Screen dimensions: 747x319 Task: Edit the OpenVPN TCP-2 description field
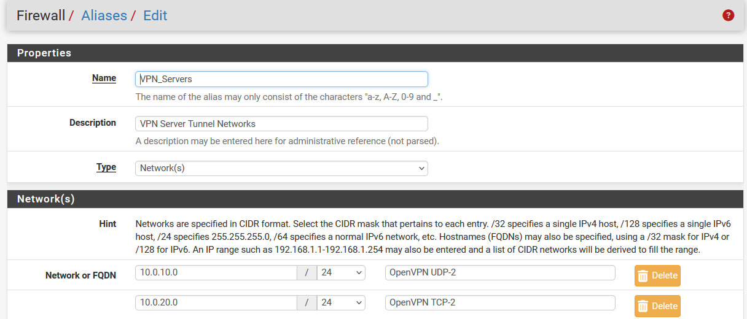coord(500,303)
